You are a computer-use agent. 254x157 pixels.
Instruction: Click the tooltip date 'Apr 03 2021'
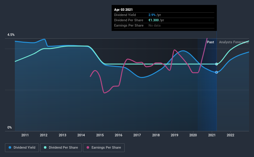pyautogui.click(x=123, y=10)
